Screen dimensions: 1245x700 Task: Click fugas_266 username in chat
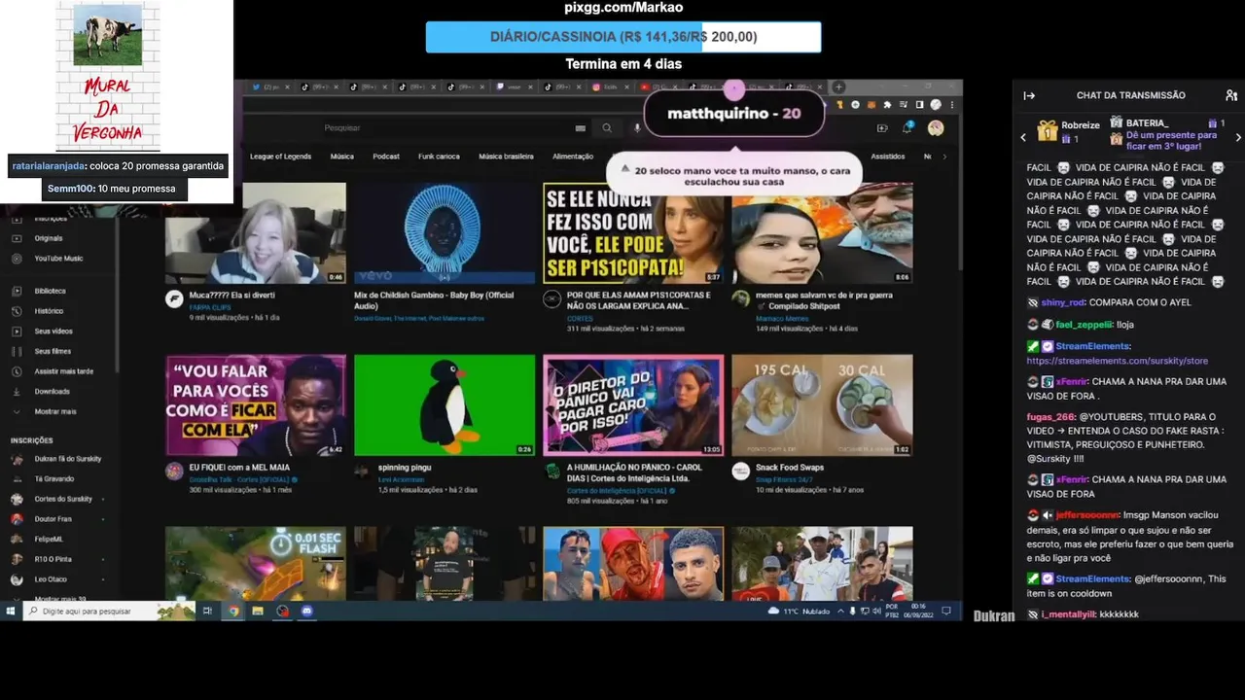(x=1050, y=416)
